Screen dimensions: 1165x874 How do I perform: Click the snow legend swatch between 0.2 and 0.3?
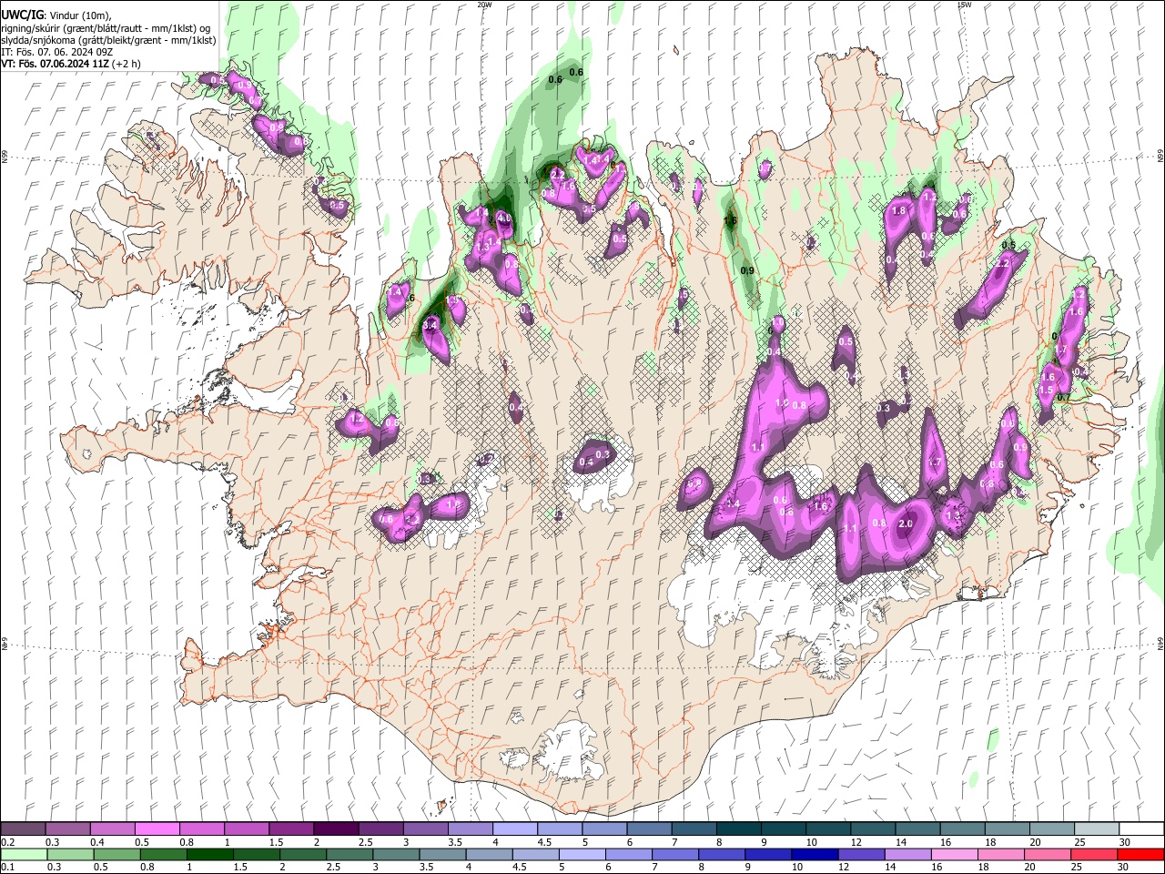[x=23, y=828]
